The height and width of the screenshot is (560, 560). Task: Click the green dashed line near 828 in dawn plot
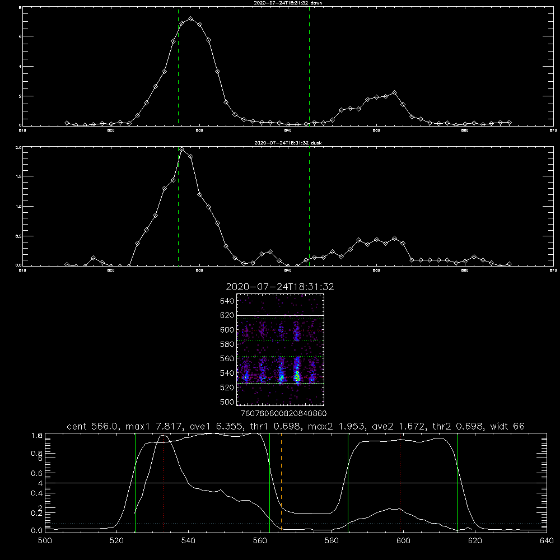pos(178,66)
